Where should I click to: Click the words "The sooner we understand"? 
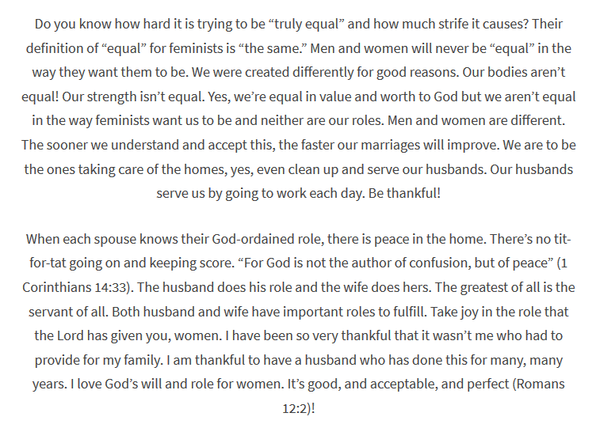100,145
